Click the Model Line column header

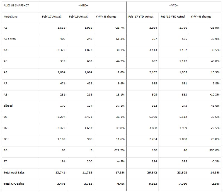(x=11, y=16)
